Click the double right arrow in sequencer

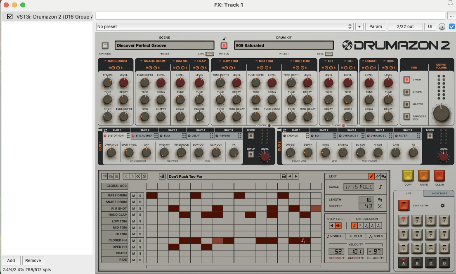[144, 176]
